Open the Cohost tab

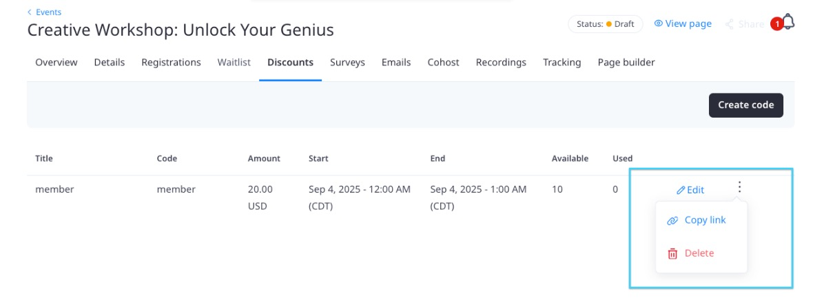coord(443,63)
